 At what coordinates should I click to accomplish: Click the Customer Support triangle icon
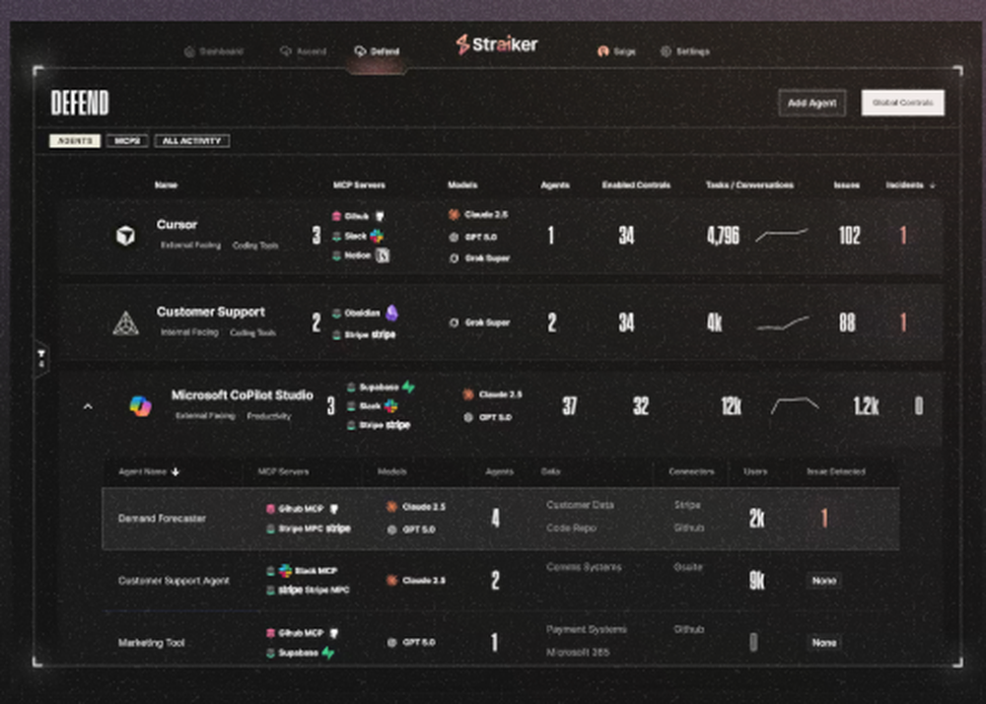[x=125, y=323]
